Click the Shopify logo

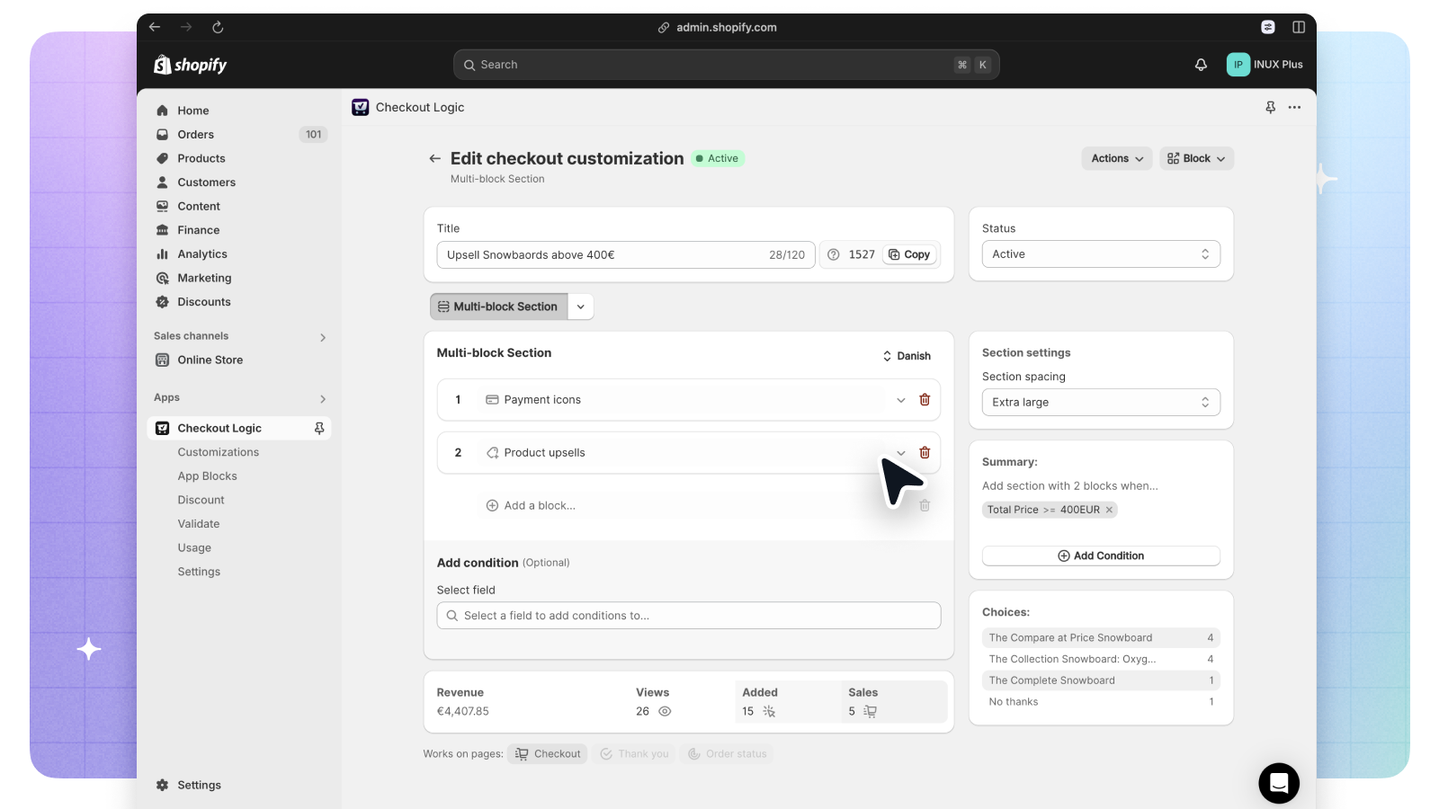(x=190, y=65)
